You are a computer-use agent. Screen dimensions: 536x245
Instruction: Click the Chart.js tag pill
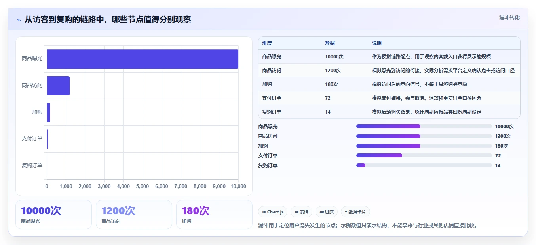[x=273, y=212]
